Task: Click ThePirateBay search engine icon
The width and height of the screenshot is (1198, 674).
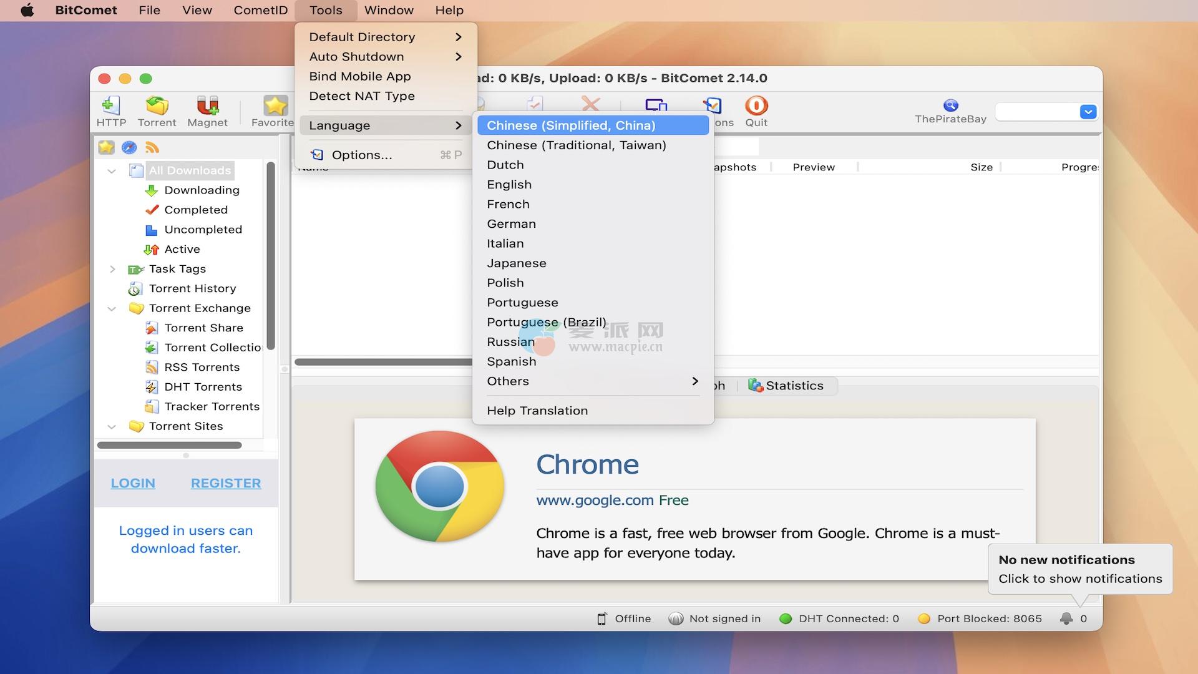Action: 951,105
